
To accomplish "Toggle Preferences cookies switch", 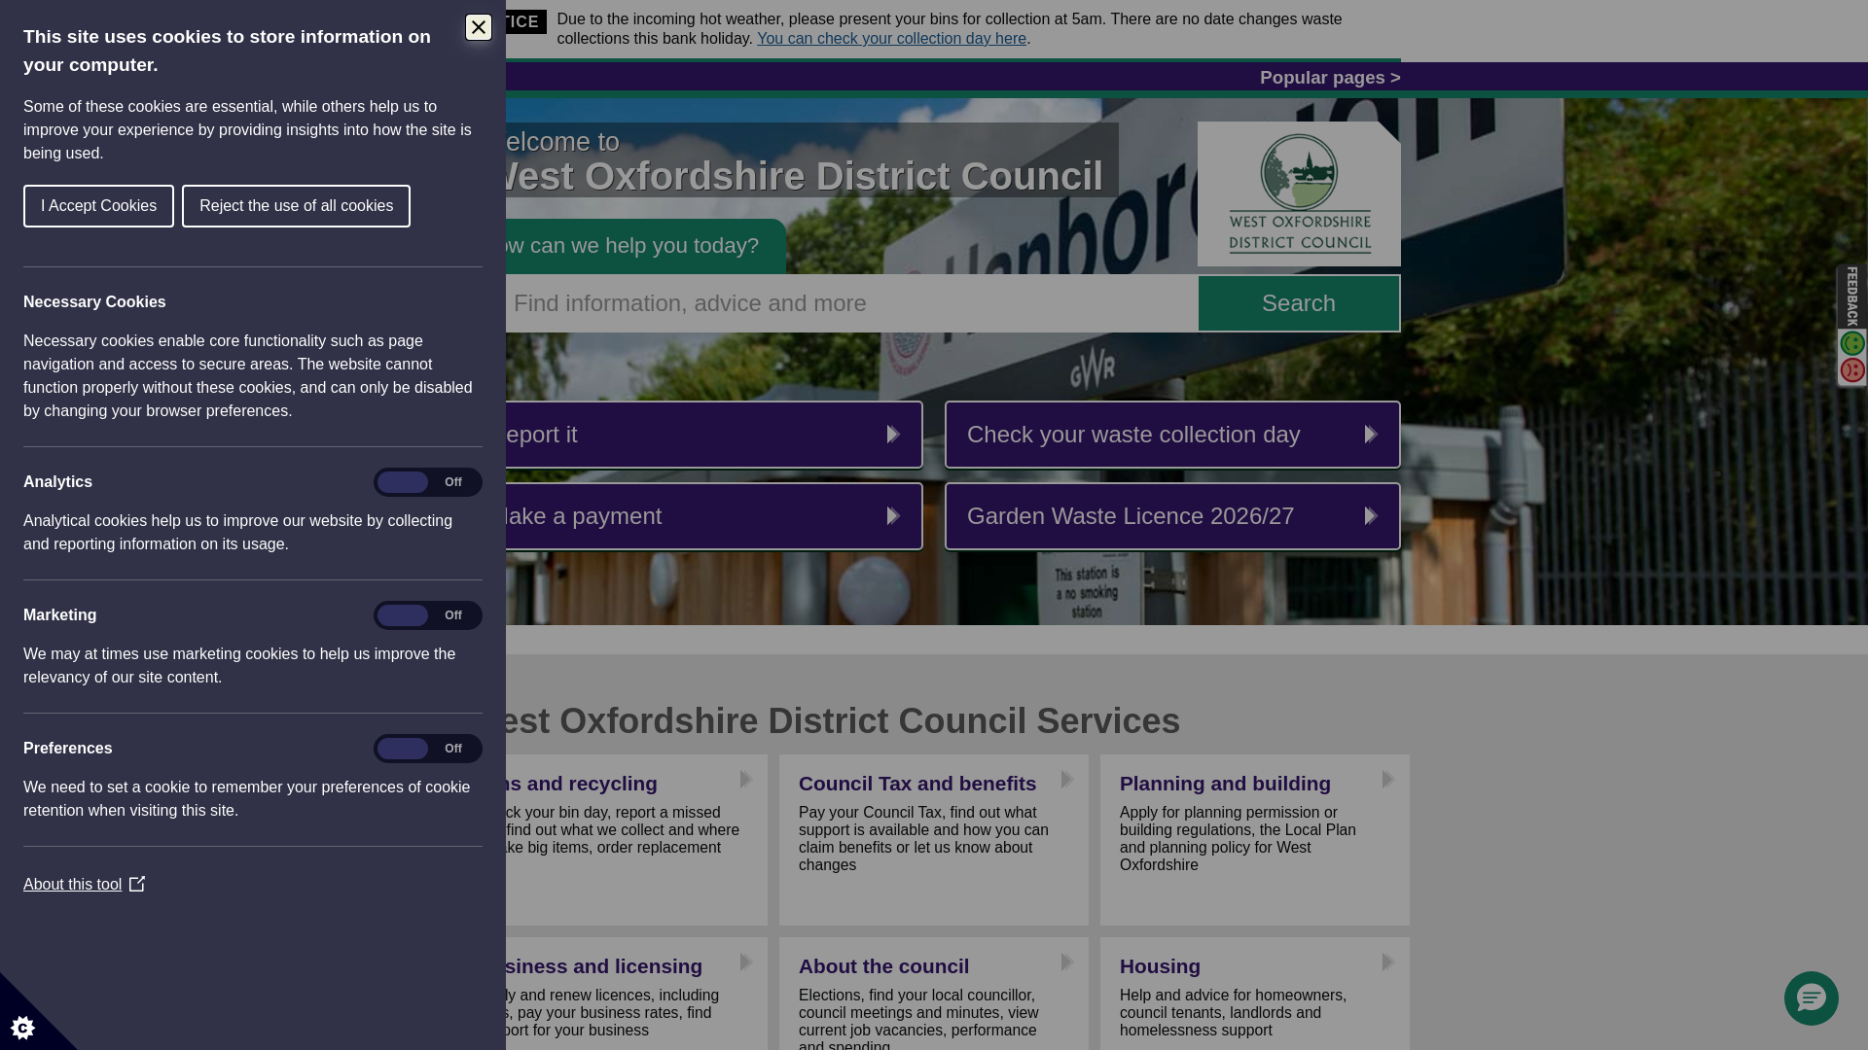I will click(428, 749).
